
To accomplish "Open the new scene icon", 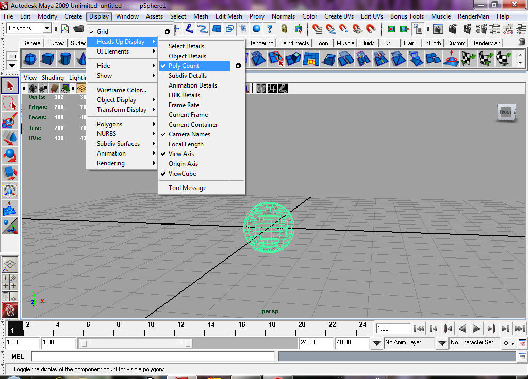I will (x=65, y=29).
